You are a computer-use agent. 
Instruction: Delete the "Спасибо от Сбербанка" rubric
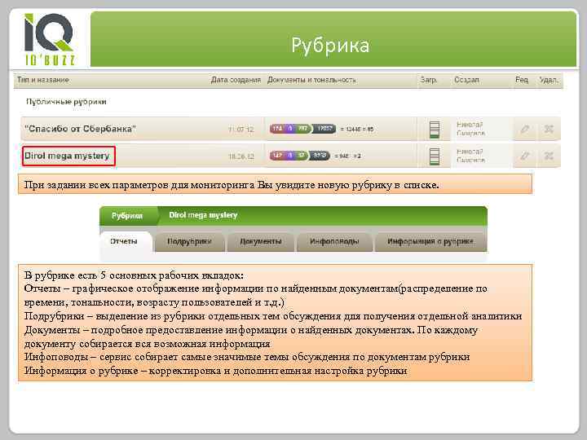[549, 129]
